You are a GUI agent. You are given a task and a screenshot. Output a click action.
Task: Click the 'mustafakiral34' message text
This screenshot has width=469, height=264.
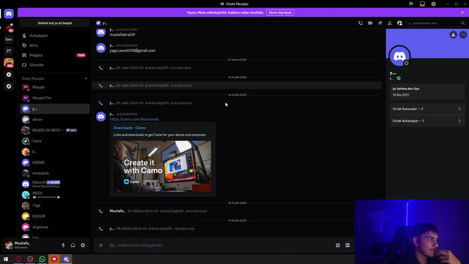[x=122, y=34]
